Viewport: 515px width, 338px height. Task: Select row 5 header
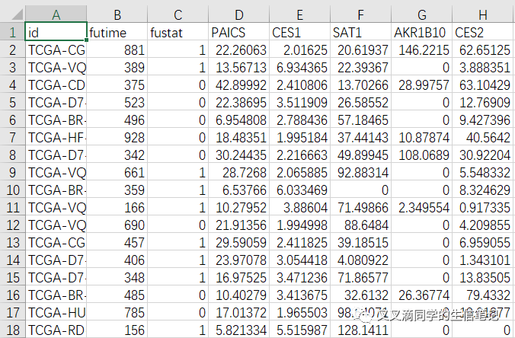(12, 102)
